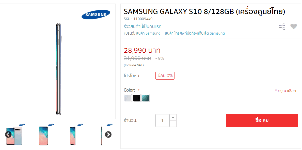Open the ผ่อน 0% promotion tag
This screenshot has width=302, height=150.
[x=165, y=76]
